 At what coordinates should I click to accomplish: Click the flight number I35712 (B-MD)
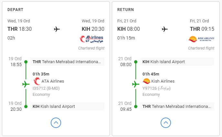tap(46, 88)
